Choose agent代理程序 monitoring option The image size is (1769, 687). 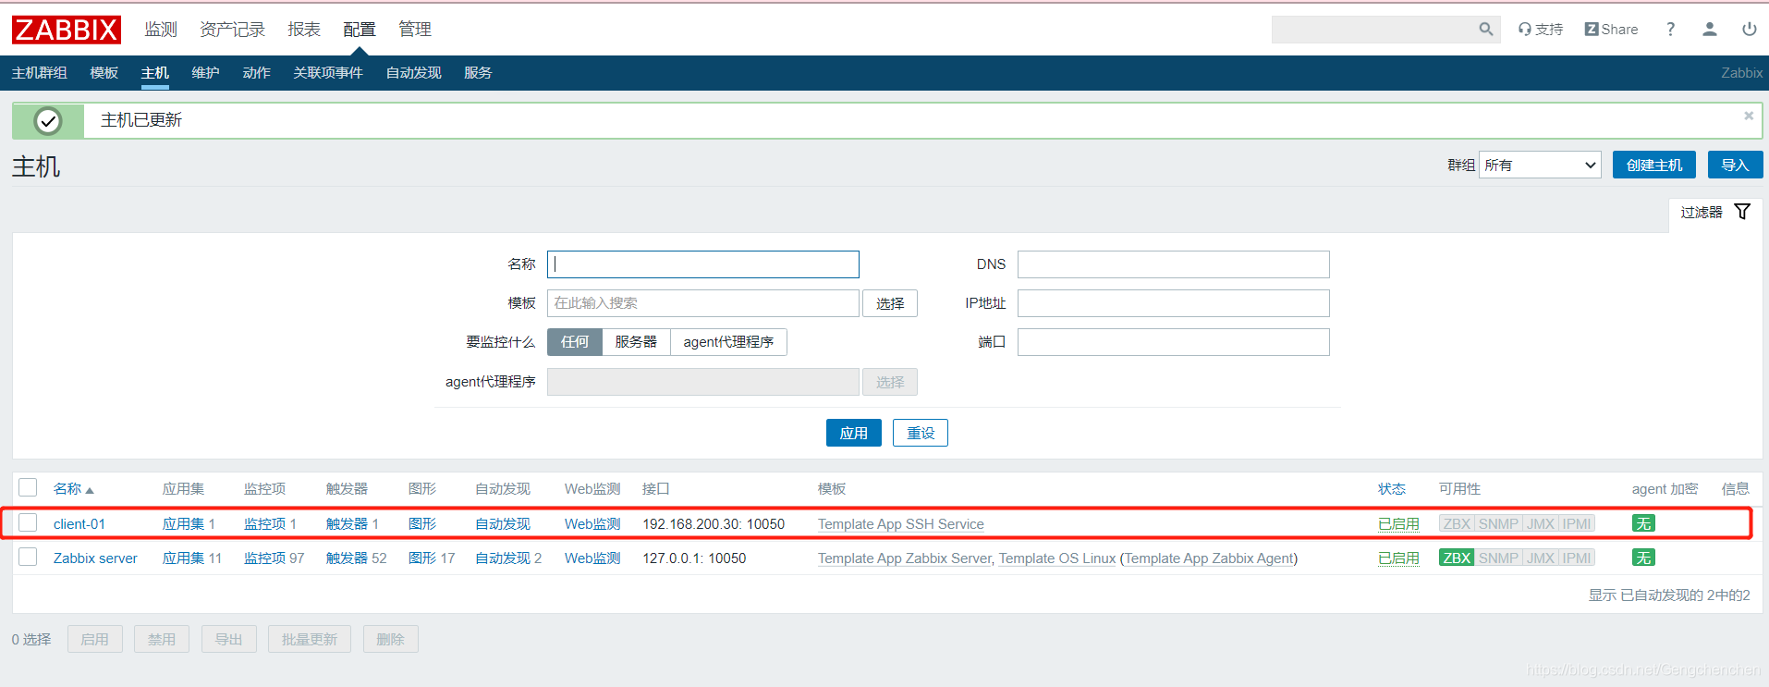728,342
